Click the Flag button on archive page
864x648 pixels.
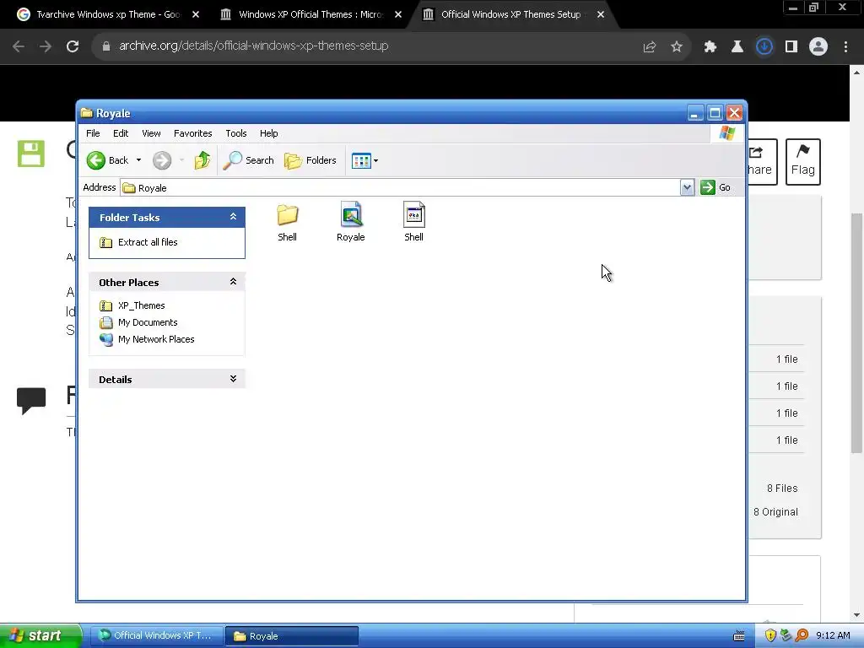[x=803, y=161]
